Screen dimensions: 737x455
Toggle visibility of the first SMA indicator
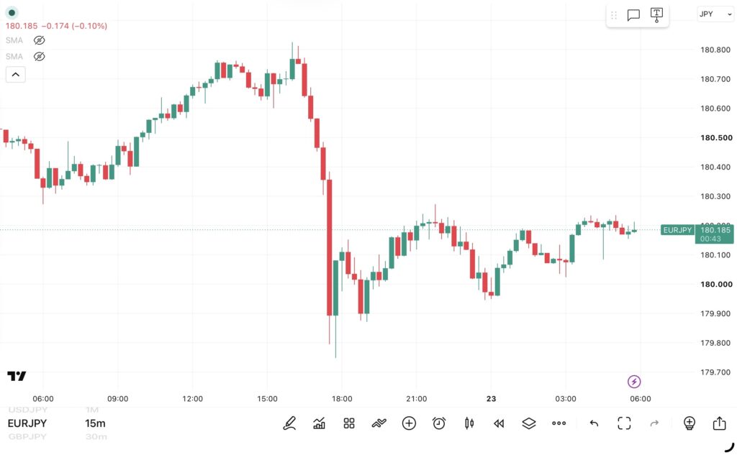point(40,40)
